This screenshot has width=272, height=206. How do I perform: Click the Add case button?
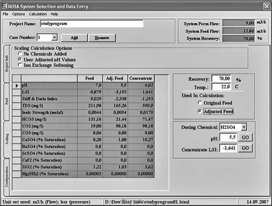pos(74,38)
